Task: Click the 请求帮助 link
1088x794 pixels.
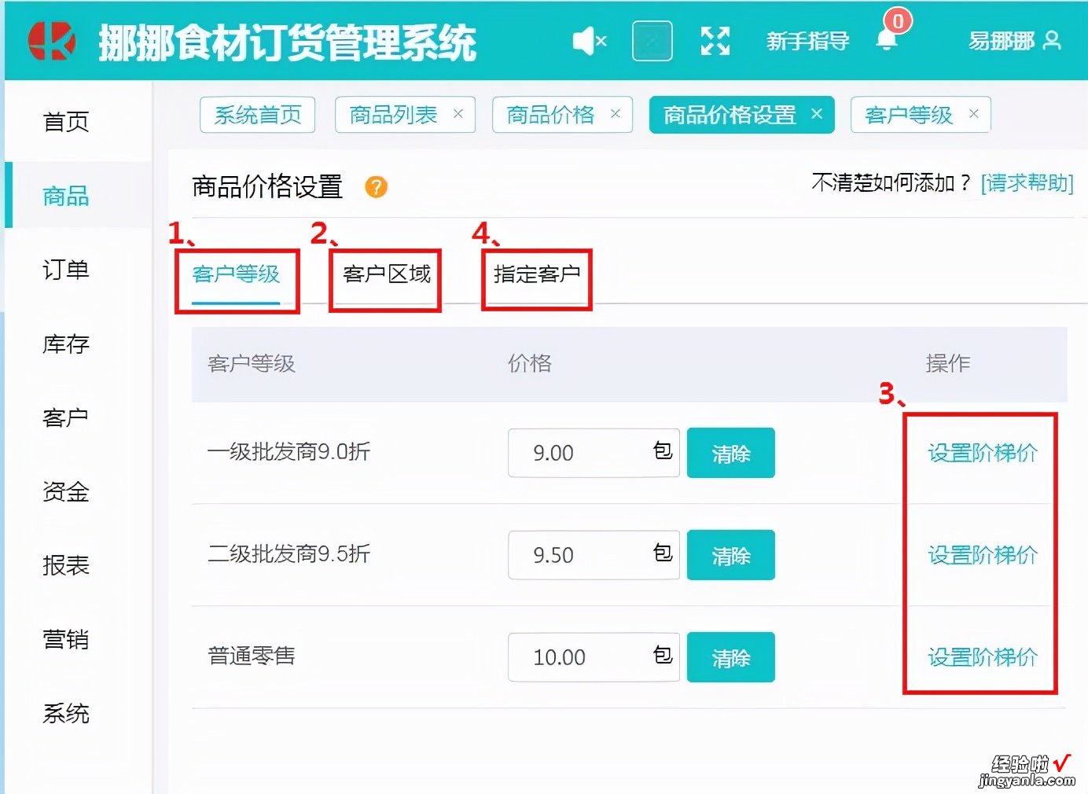Action: click(x=1027, y=183)
